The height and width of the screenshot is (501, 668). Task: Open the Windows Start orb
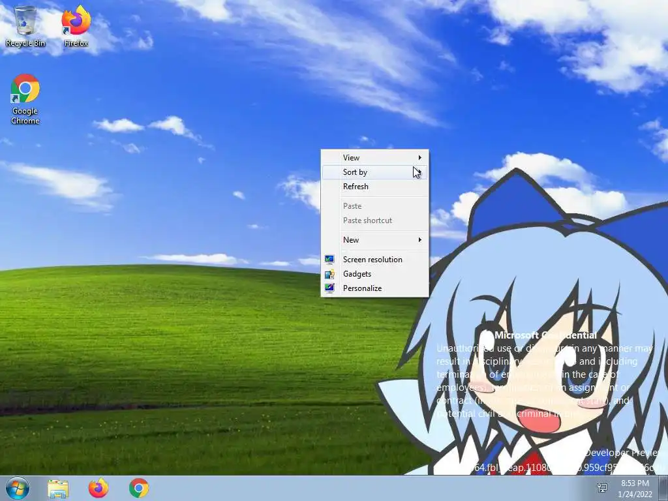18,488
